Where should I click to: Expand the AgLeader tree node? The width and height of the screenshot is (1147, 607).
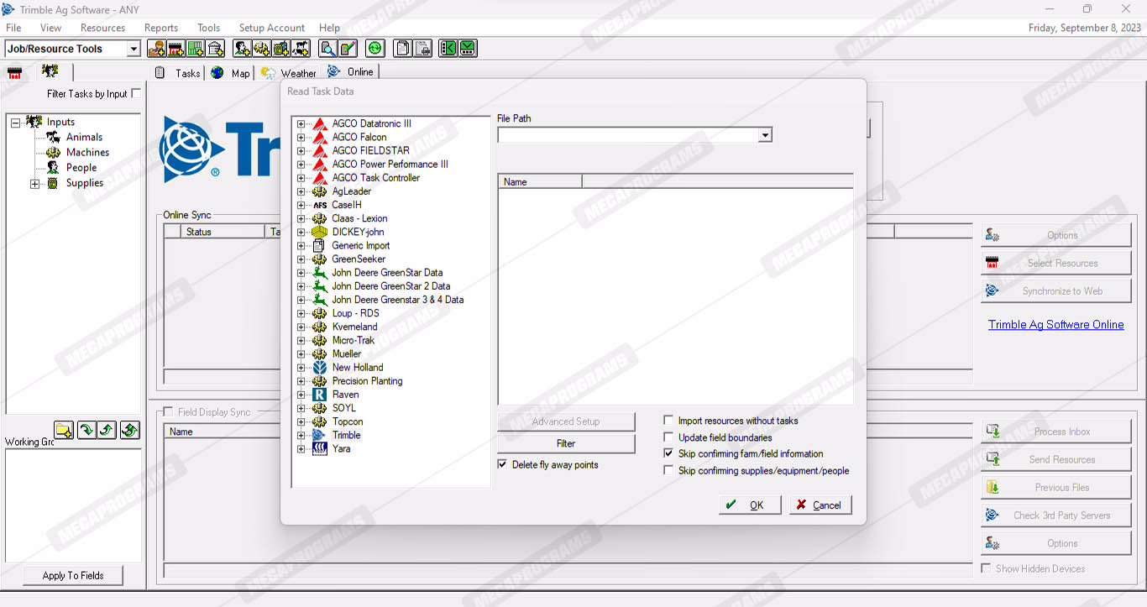click(301, 191)
